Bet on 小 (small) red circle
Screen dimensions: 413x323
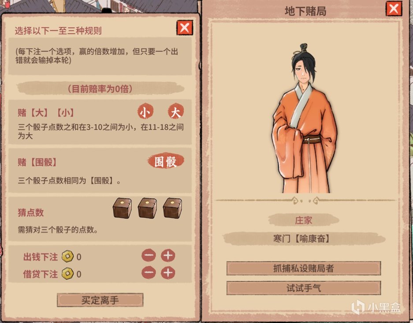click(x=145, y=111)
